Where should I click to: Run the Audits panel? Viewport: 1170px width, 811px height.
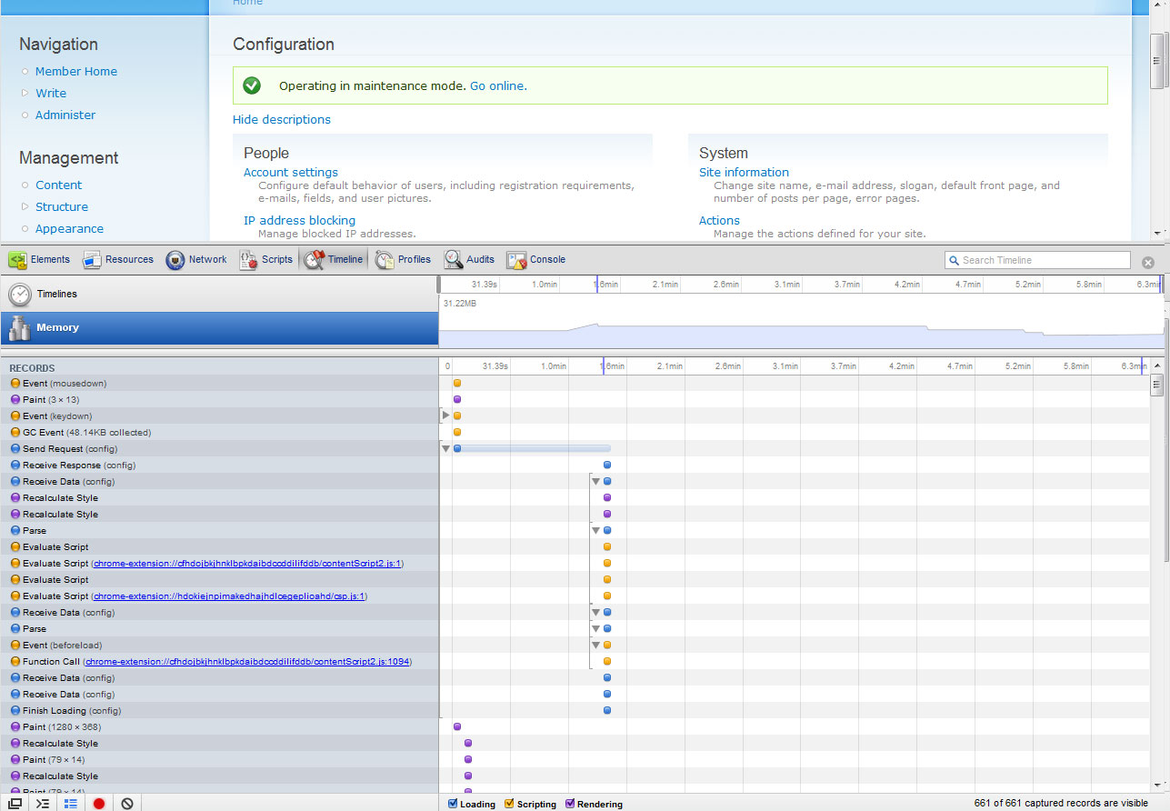[x=469, y=259]
